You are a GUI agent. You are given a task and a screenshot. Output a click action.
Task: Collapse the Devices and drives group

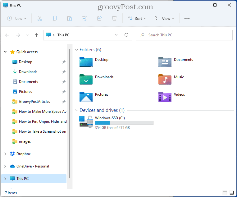(x=77, y=110)
